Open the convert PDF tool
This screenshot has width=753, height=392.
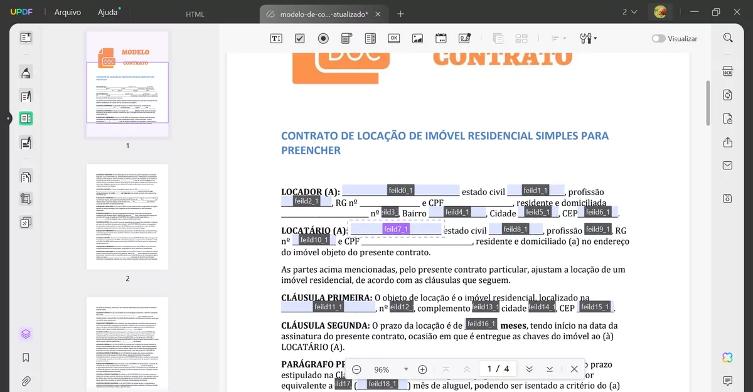point(728,95)
